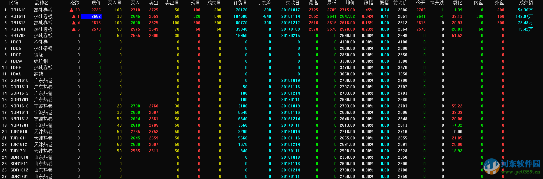Viewport: 543px width, 179px height.
Task: Click the 外盘 column header
Action: (x=500, y=3)
